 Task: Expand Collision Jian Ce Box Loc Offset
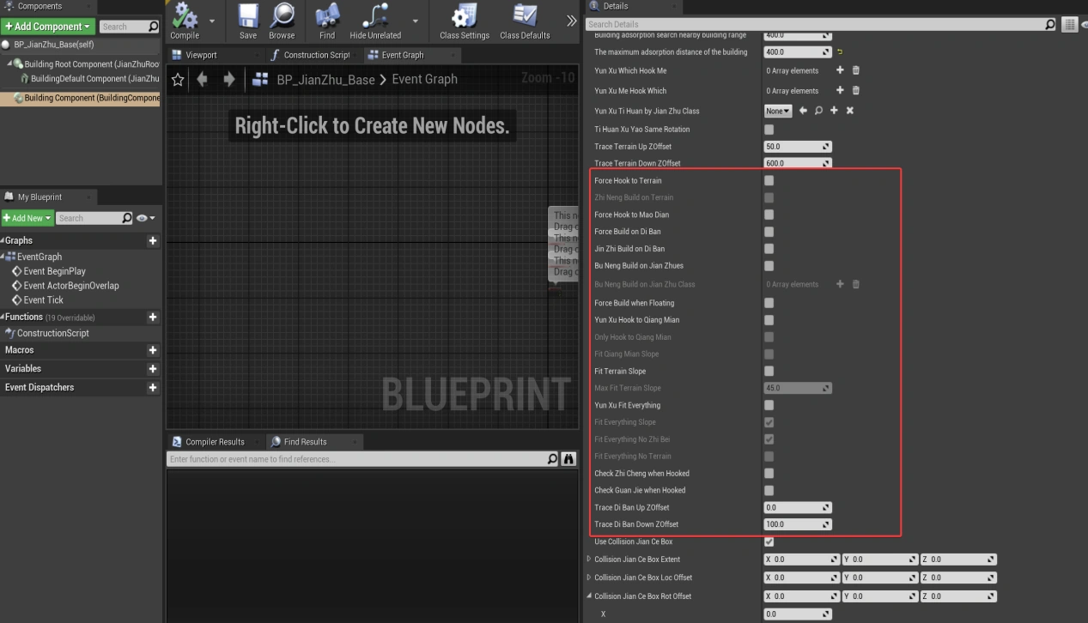coord(589,577)
